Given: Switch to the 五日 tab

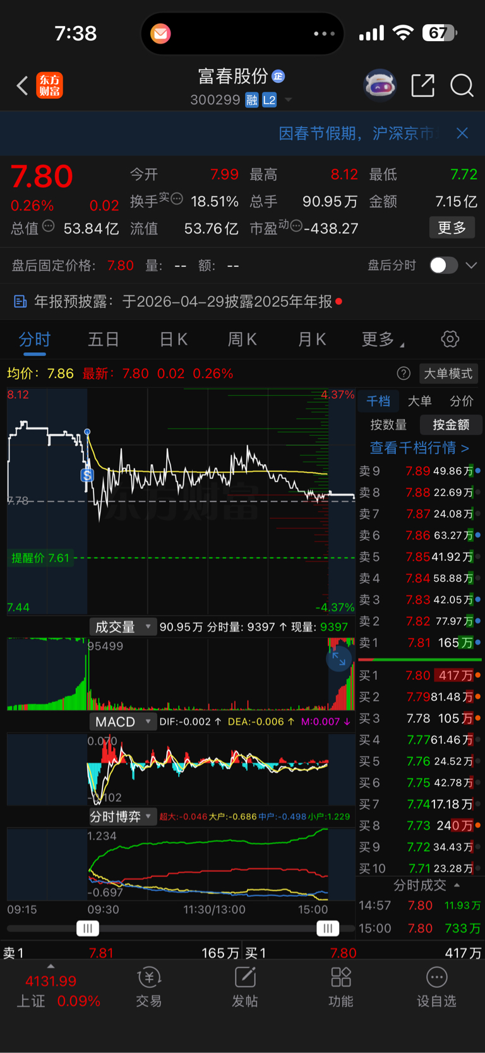Looking at the screenshot, I should coord(104,340).
